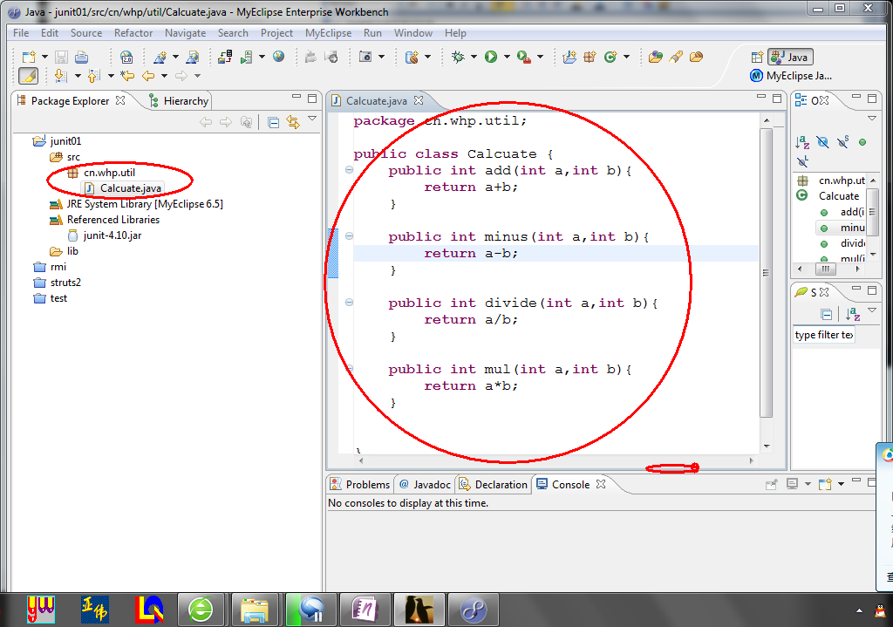
Task: Open the file explorer taskbar icon
Action: pos(254,610)
